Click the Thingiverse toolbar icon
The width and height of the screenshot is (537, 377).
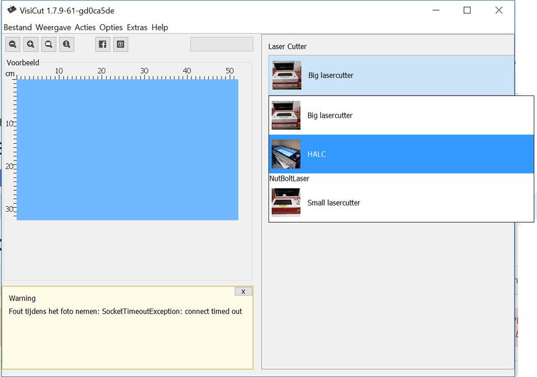[120, 44]
